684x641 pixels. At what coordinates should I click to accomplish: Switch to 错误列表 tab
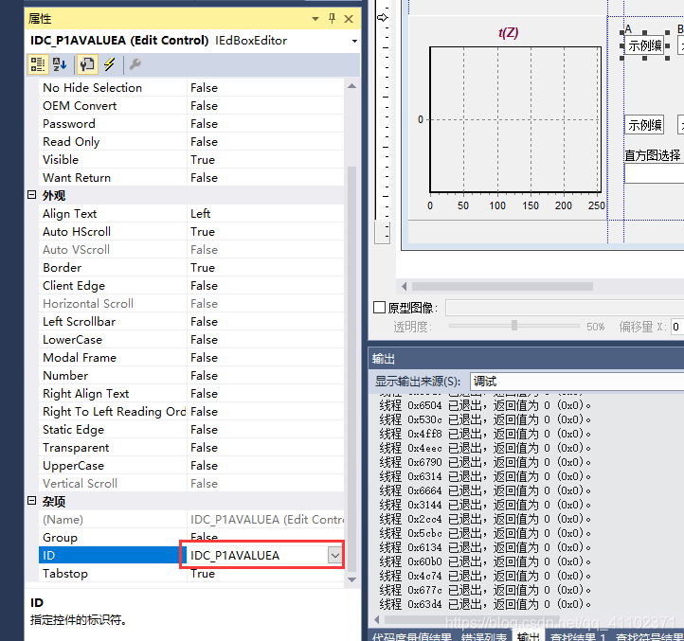point(483,636)
